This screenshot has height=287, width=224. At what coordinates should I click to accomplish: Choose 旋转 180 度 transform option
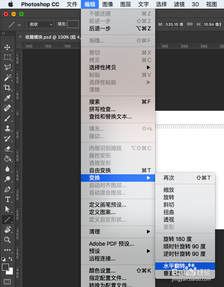click(185, 239)
